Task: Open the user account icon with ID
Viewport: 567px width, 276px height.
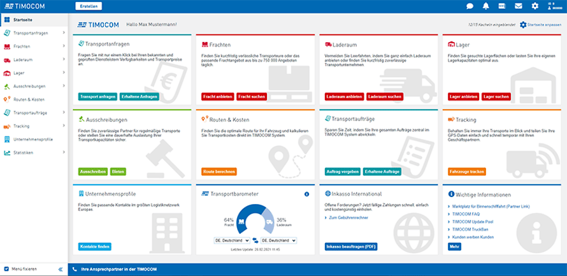Action: coord(555,6)
